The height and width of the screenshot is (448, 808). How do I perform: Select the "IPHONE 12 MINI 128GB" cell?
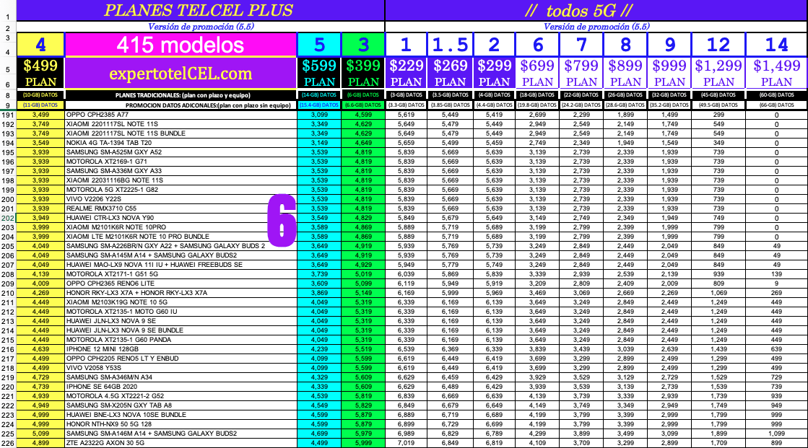(x=181, y=349)
